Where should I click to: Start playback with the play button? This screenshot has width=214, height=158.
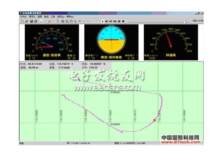103,21
